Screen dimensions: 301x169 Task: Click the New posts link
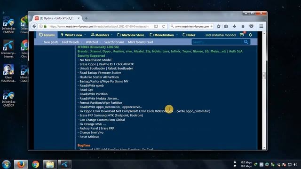(51, 42)
